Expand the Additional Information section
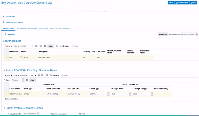199x116 pixels. click(x=4, y=22)
